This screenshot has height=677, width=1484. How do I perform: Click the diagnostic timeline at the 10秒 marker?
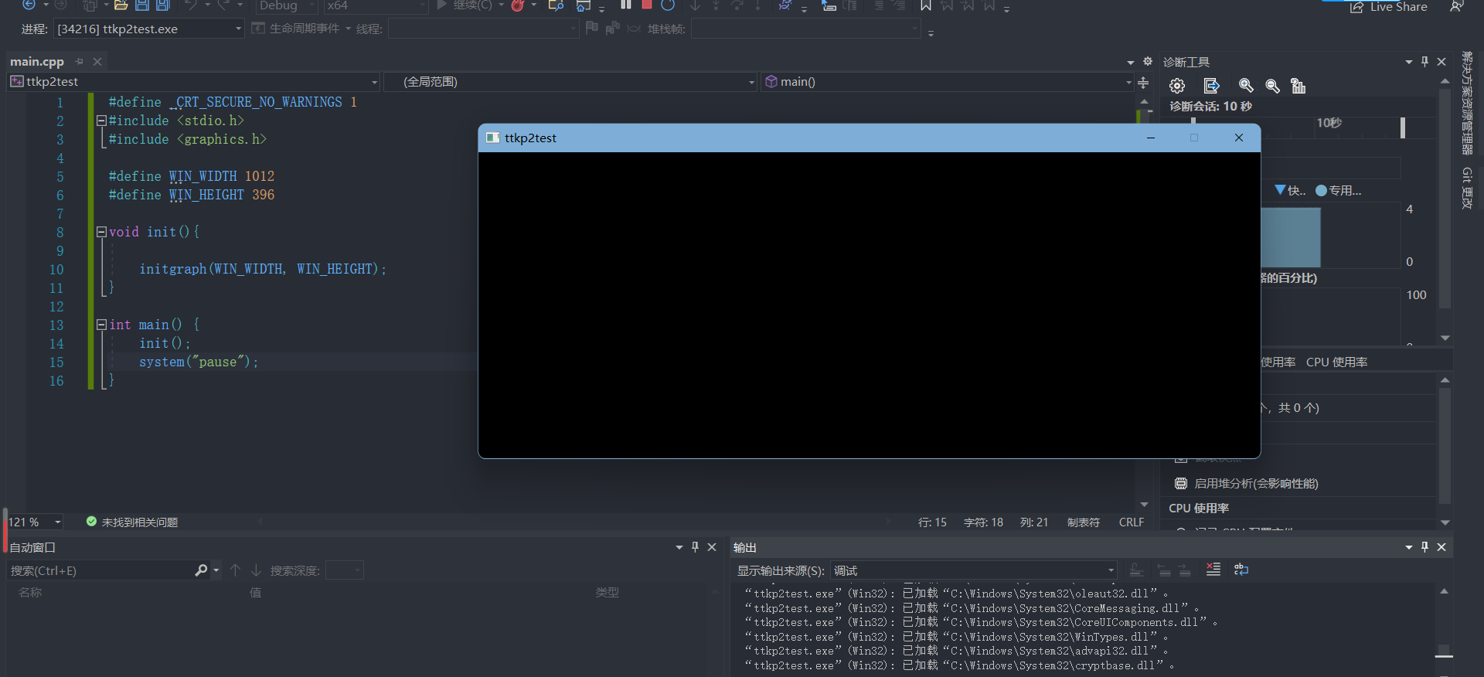[x=1329, y=123]
